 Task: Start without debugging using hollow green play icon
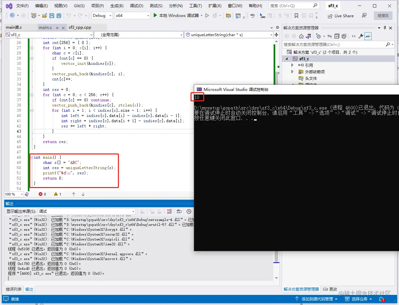pos(207,15)
